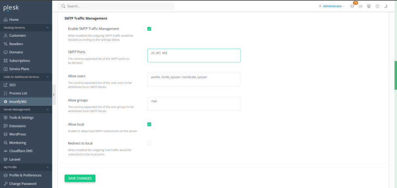397x188 pixels.
Task: Open the help question mark icon
Action: coord(377,7)
